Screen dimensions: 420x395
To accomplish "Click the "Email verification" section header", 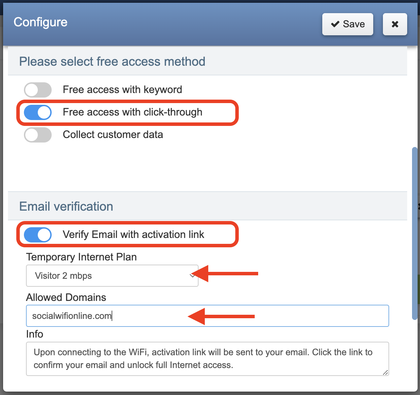I will [x=66, y=206].
